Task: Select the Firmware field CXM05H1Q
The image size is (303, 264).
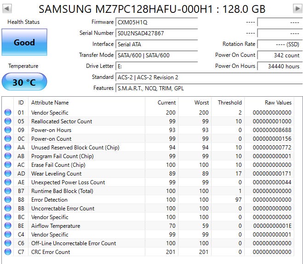Action: [156, 22]
